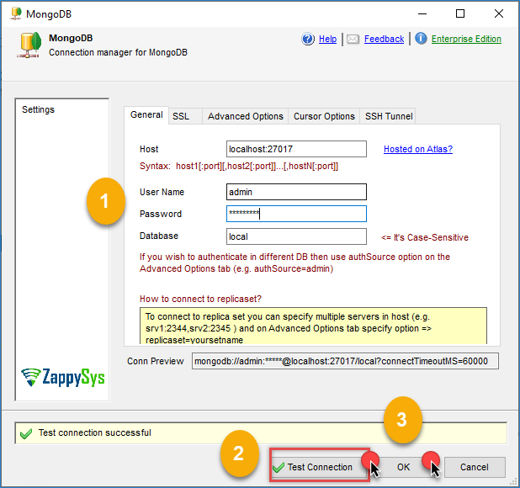
Task: Switch to the General tab
Action: 146,115
